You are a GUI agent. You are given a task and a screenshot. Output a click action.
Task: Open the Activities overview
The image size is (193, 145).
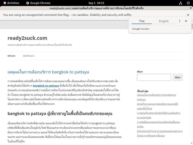click(11, 3)
